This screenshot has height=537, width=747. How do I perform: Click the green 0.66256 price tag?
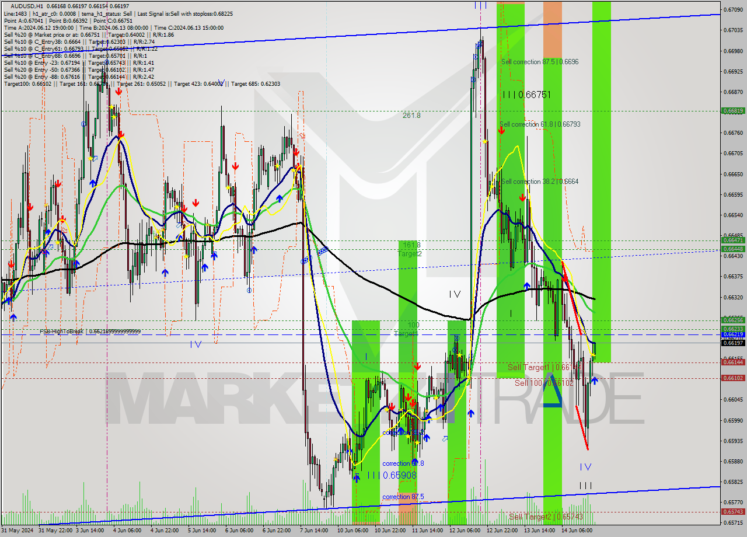[x=734, y=320]
